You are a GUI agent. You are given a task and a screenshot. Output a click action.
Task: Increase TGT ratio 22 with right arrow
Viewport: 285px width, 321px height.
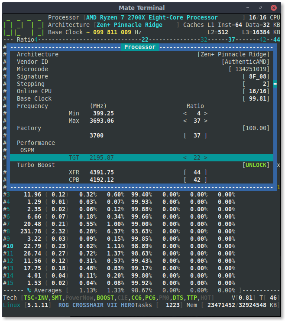point(206,157)
